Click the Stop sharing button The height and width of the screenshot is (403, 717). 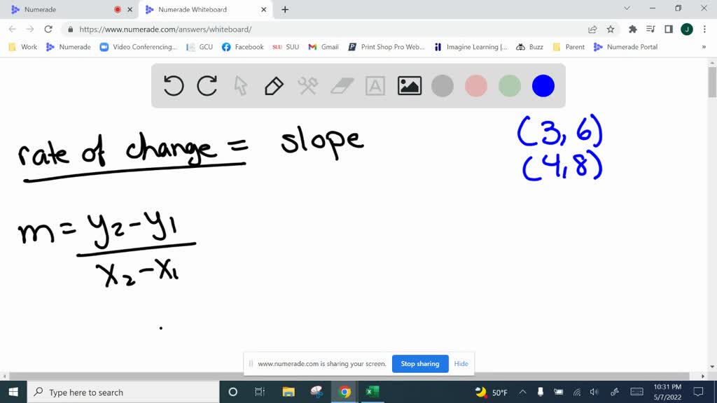click(x=420, y=364)
